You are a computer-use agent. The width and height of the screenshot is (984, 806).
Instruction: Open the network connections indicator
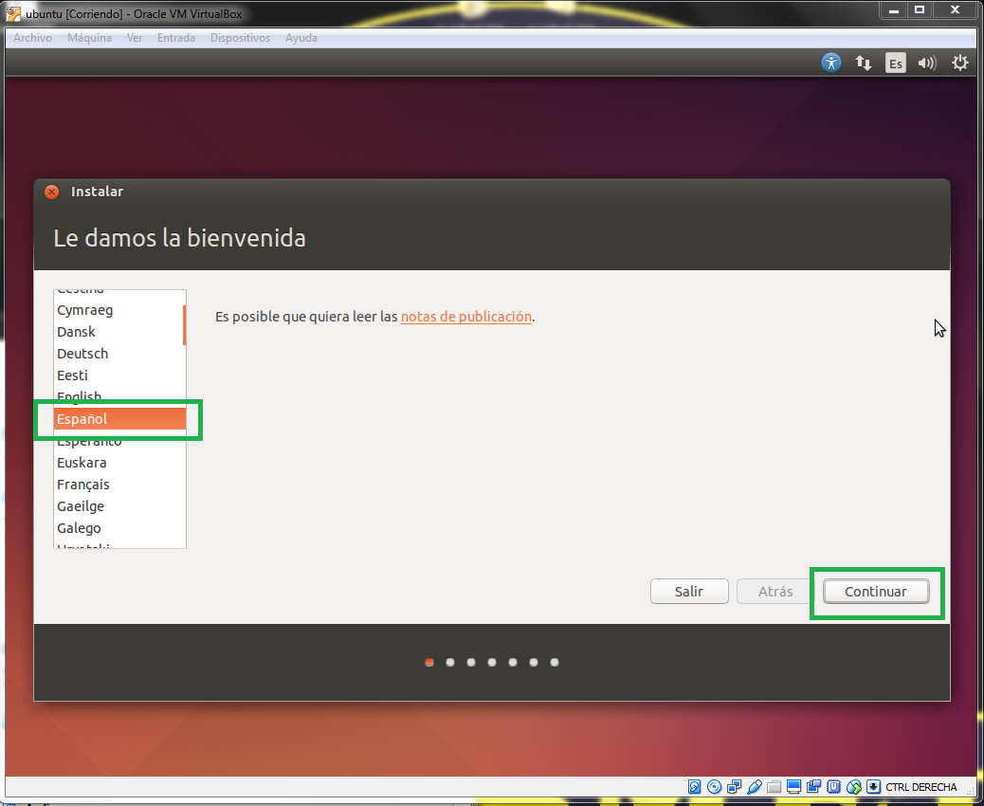coord(864,63)
